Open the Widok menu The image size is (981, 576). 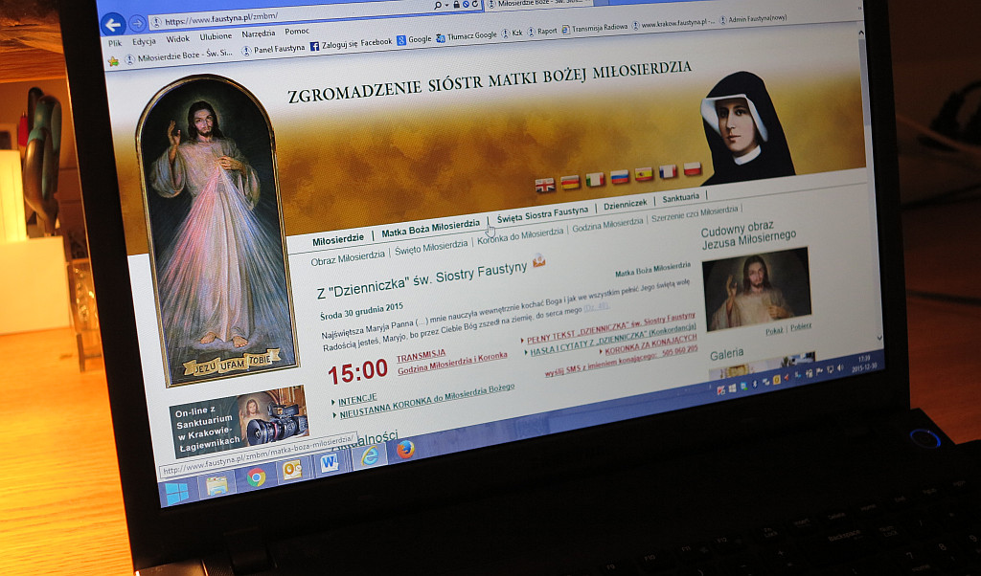pos(177,38)
